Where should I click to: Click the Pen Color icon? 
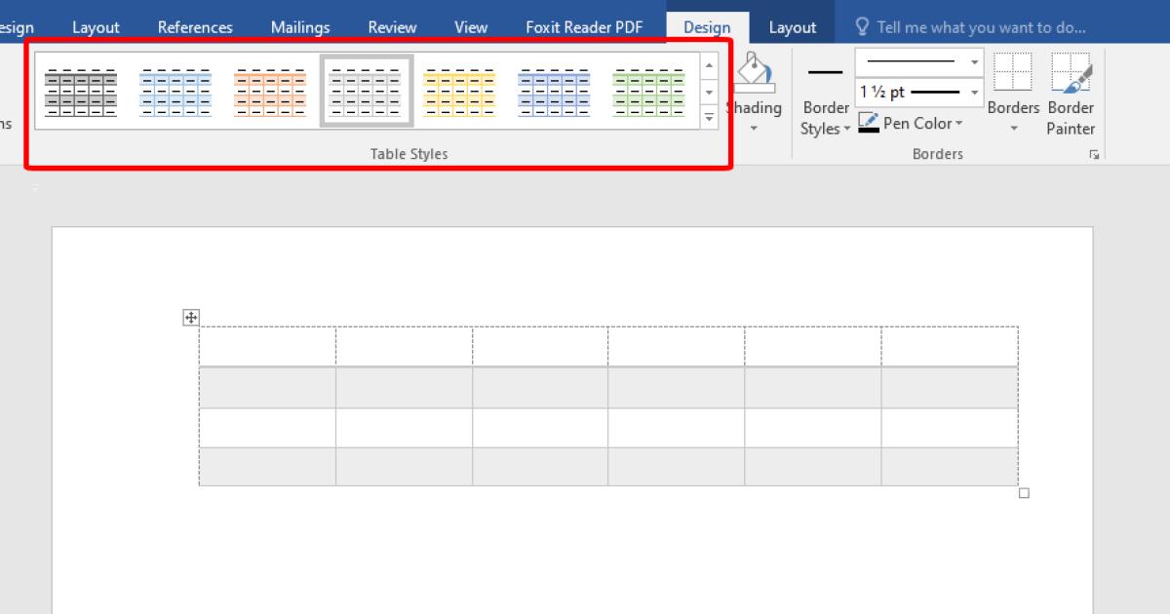click(869, 124)
